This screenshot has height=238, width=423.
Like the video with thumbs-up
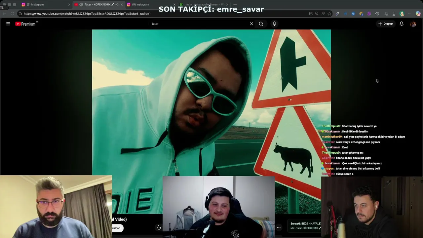tap(159, 227)
